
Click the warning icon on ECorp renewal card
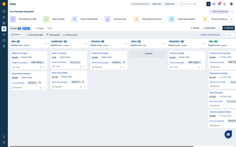[41, 87]
